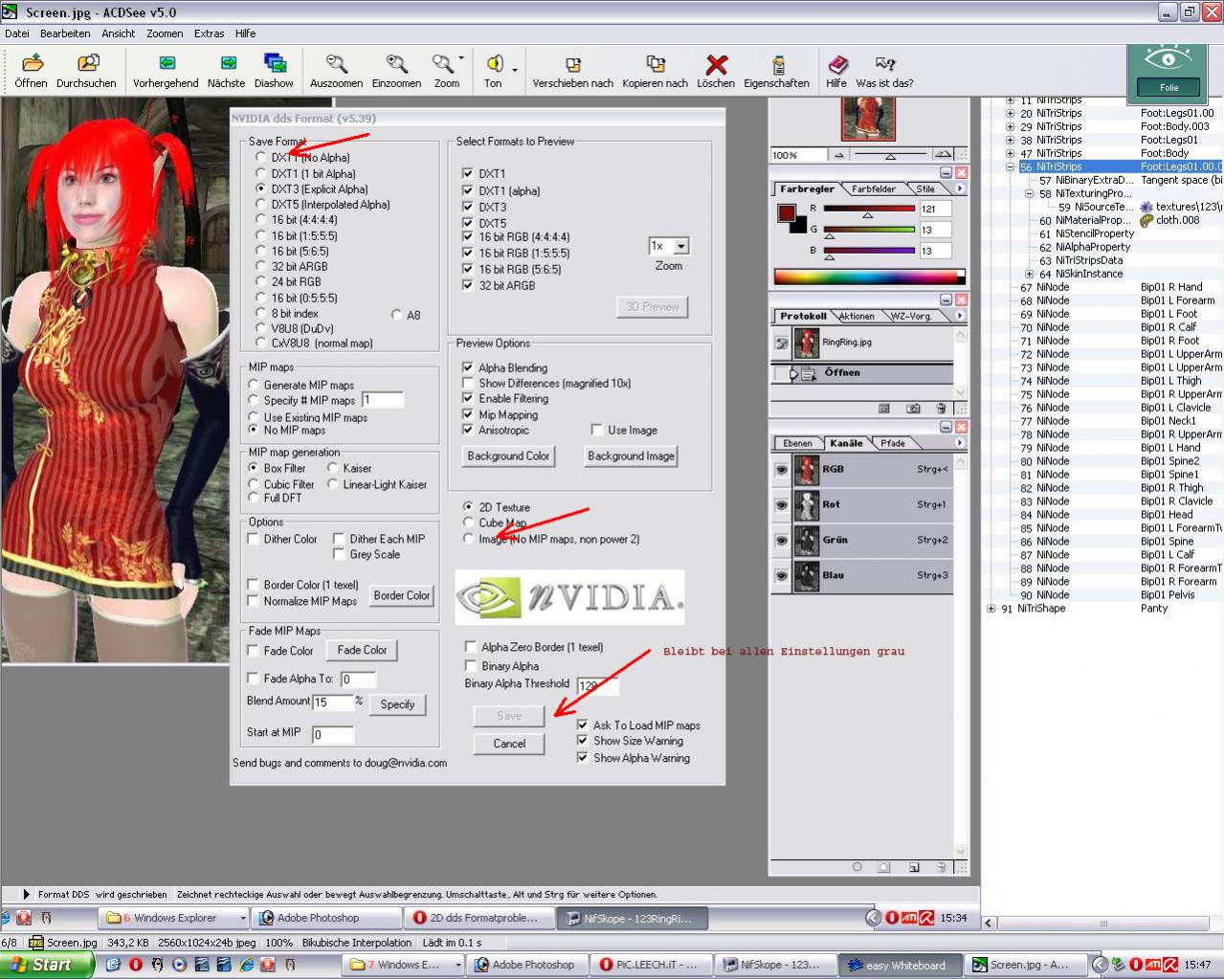
Task: Switch to the Pfade tab
Action: pos(893,443)
